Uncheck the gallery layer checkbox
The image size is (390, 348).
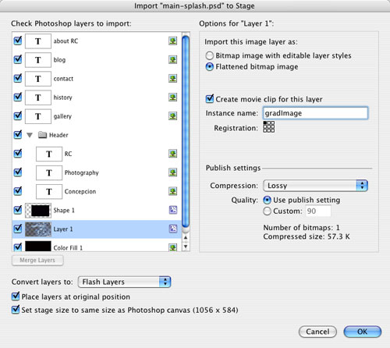[18, 115]
